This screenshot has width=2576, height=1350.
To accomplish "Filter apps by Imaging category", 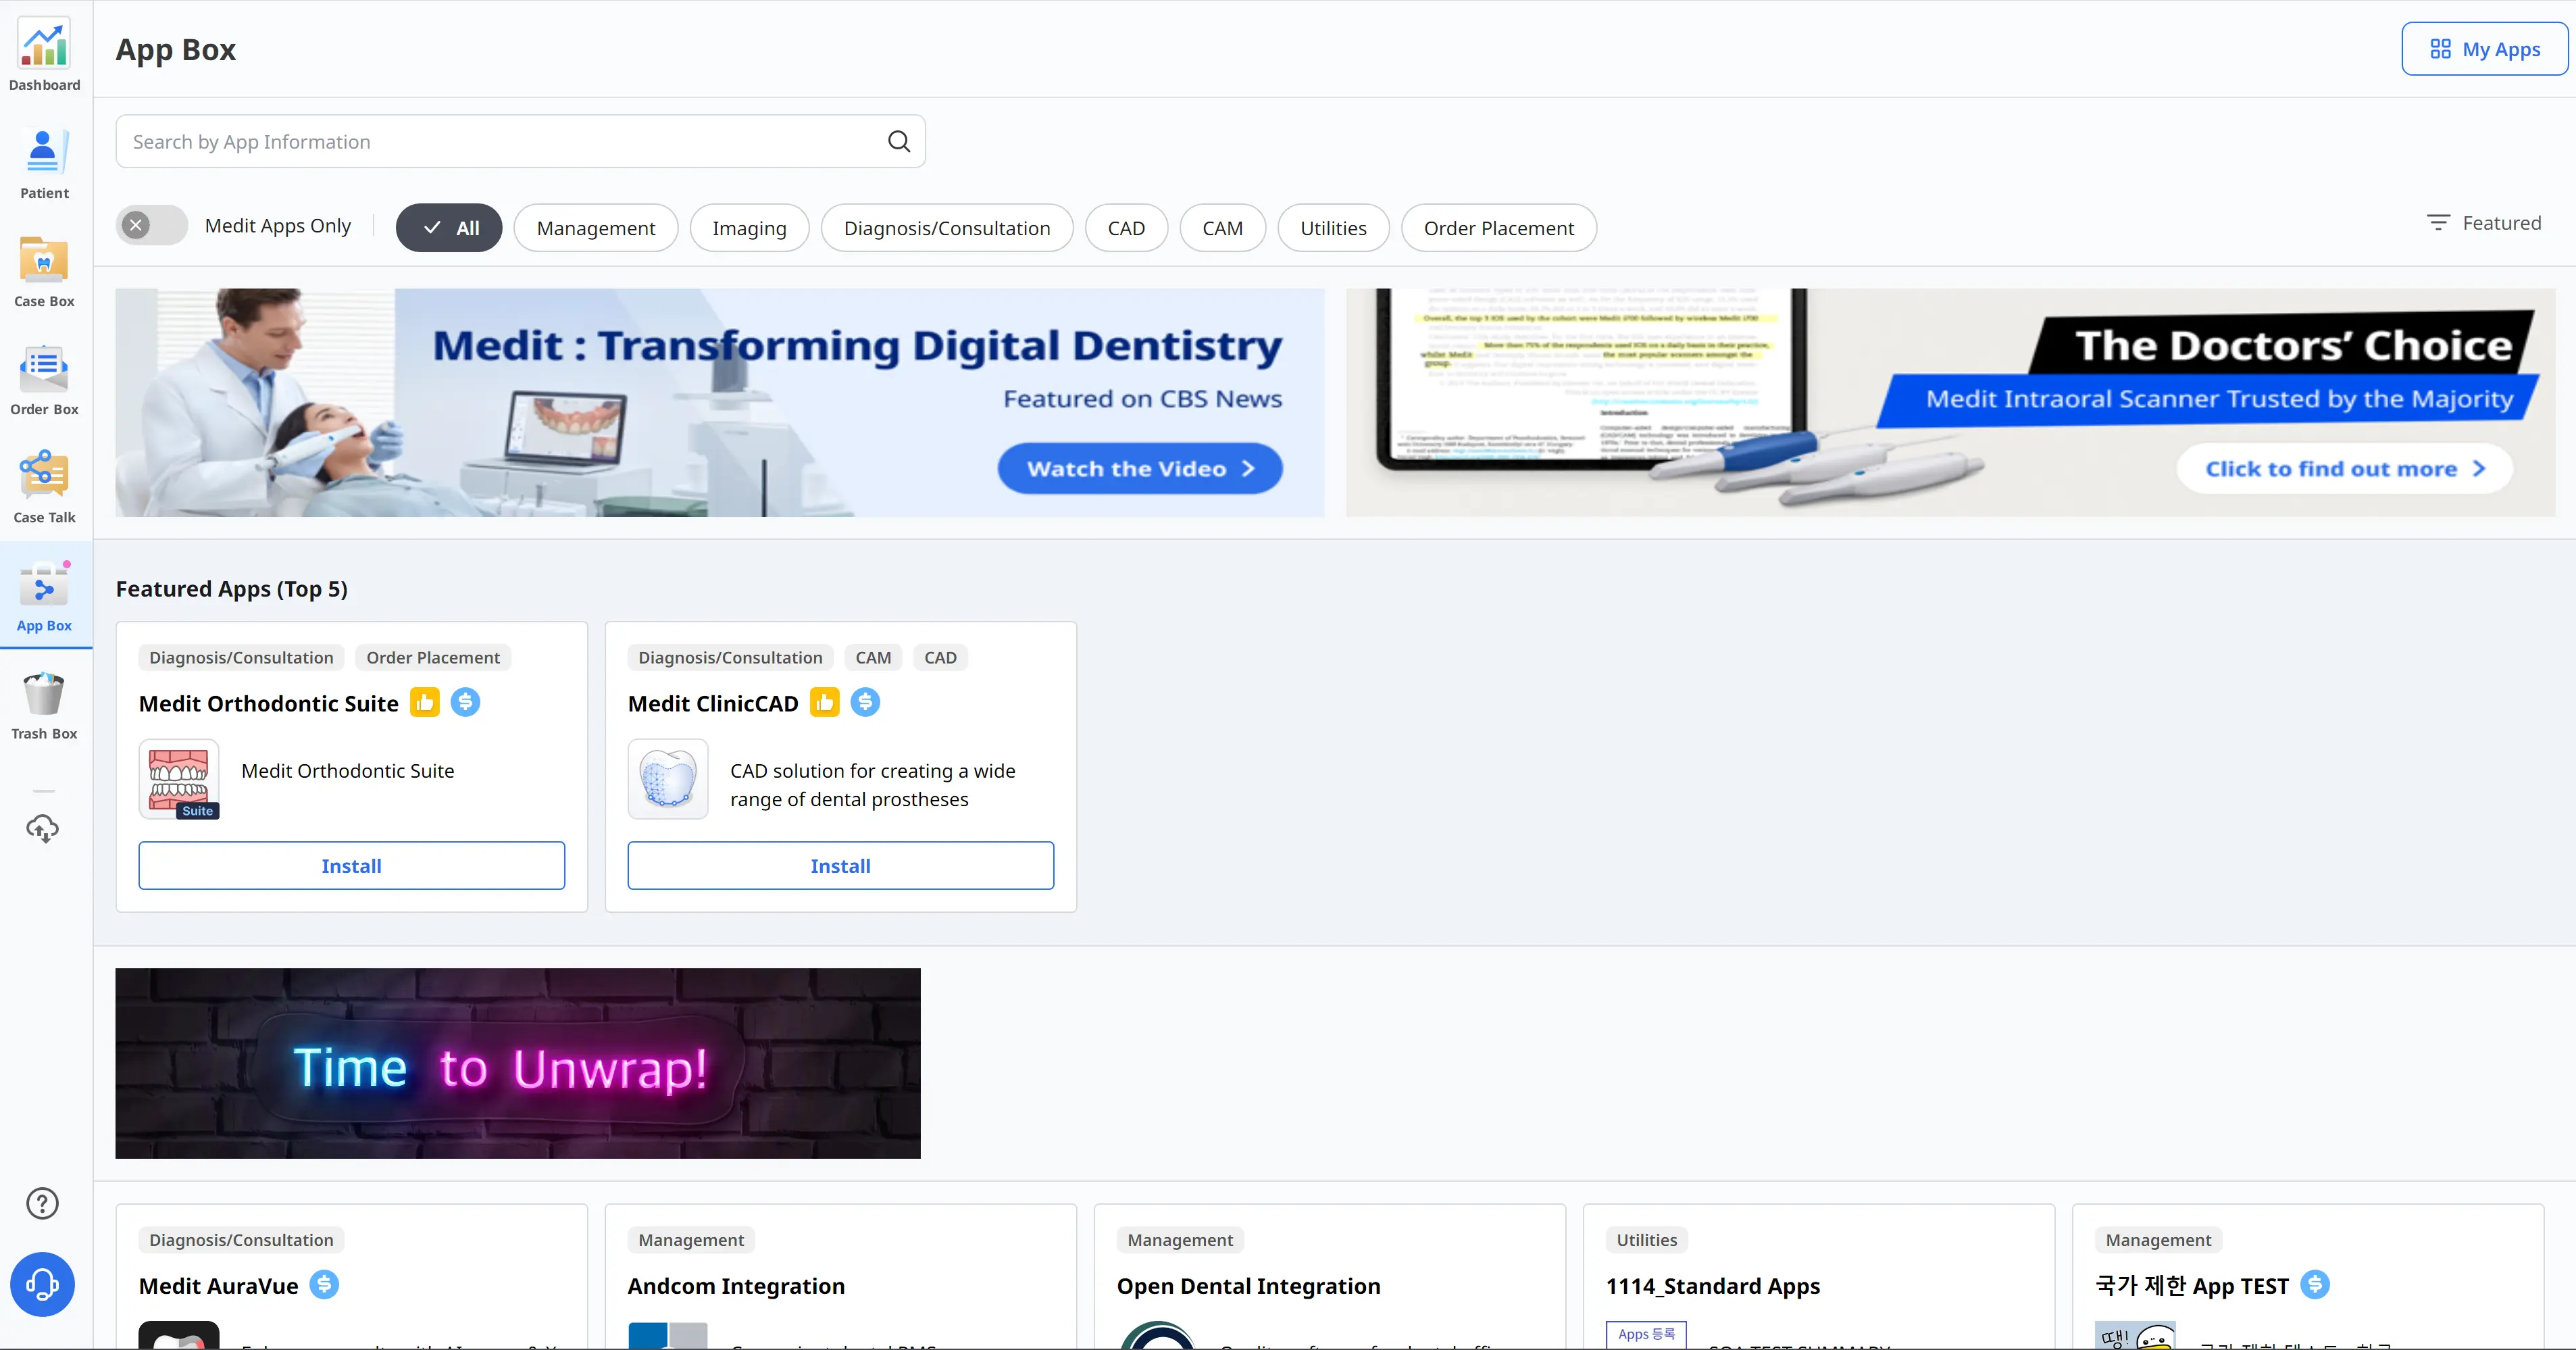I will tap(749, 228).
